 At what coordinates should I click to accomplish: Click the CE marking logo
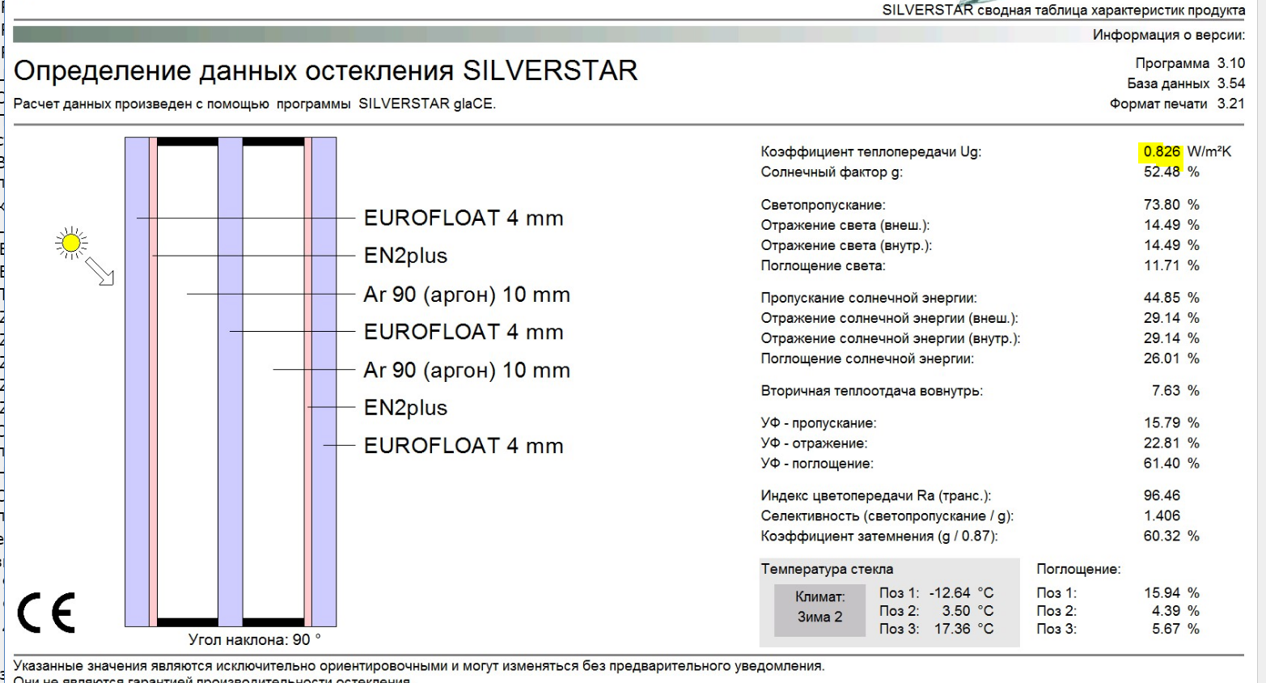click(46, 613)
